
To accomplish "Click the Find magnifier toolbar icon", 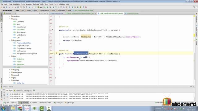I will [24, 7].
